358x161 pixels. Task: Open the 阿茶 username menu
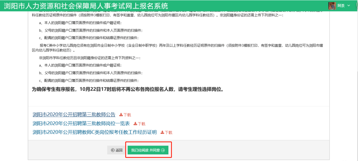(x=341, y=6)
